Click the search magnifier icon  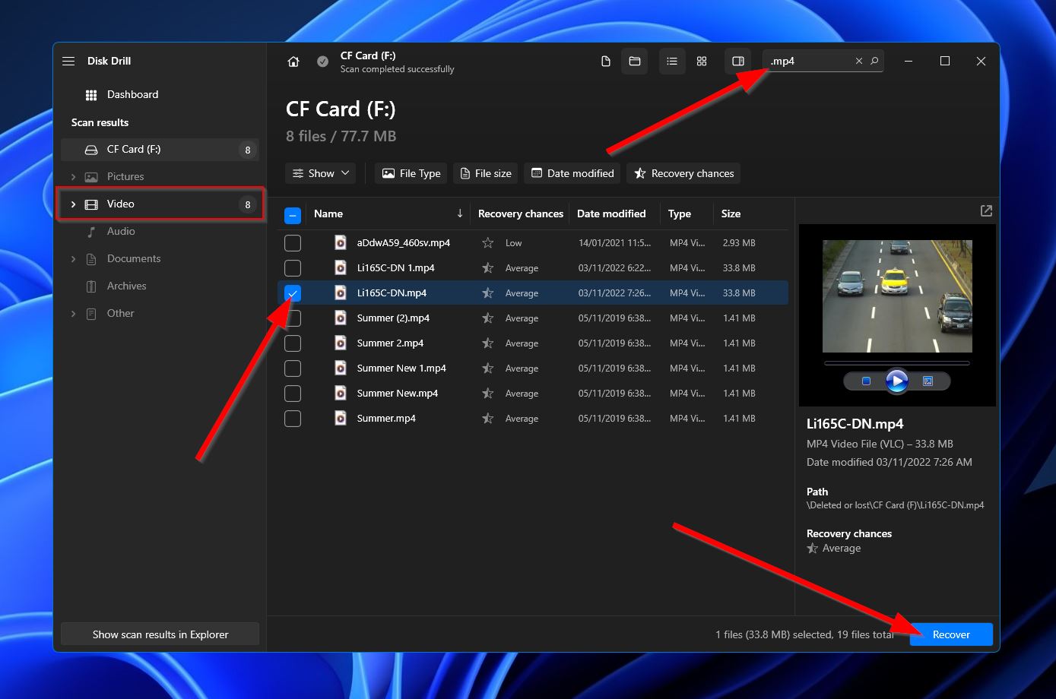click(x=874, y=61)
